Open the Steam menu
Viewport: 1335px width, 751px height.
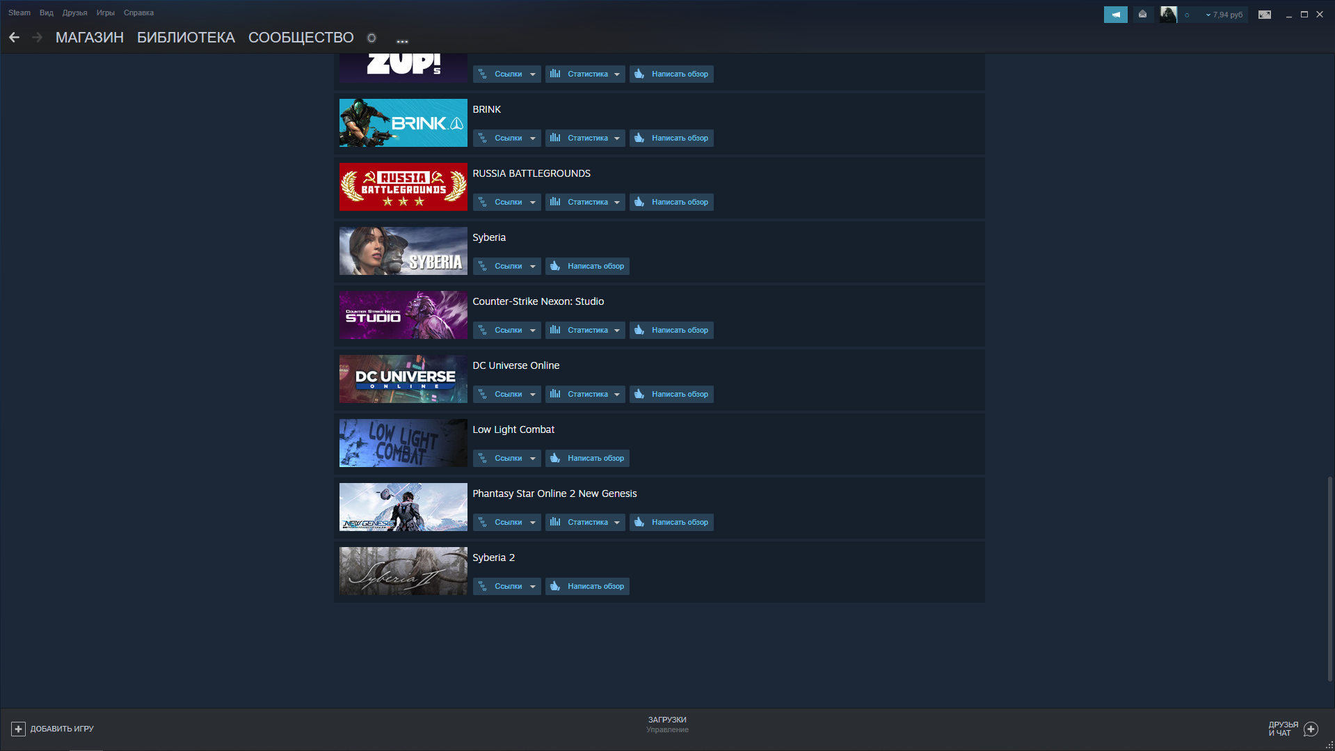tap(19, 13)
